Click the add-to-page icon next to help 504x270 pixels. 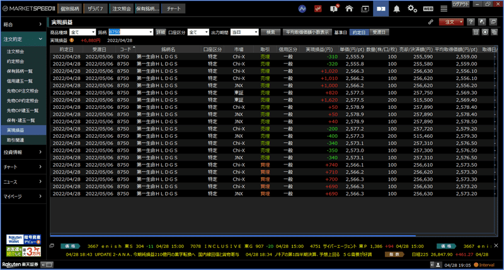coord(482,22)
